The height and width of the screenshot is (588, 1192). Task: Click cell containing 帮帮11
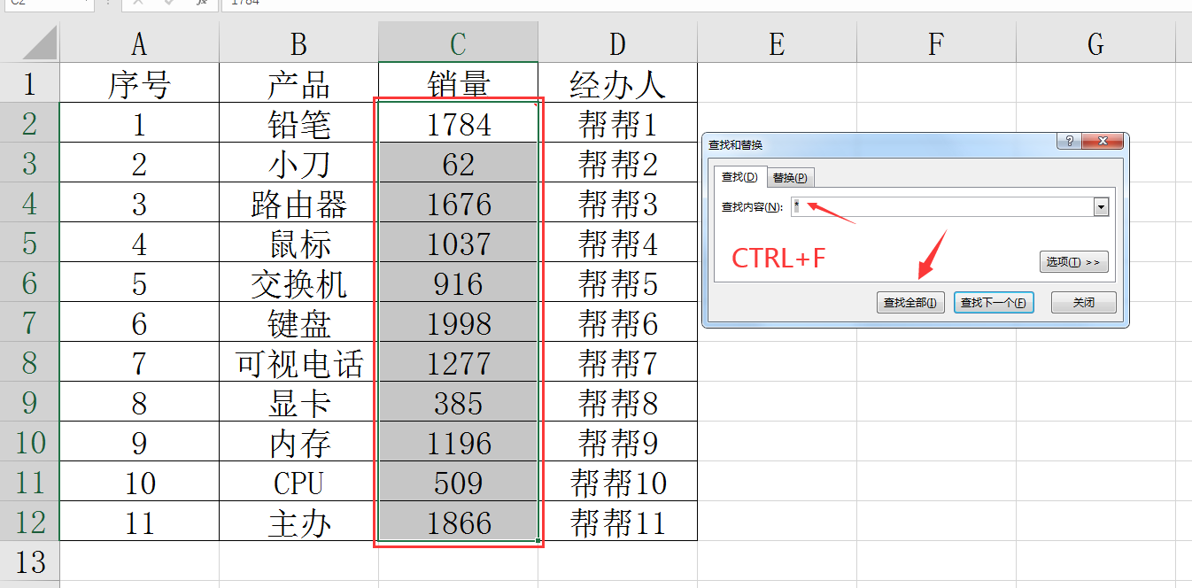click(x=617, y=521)
